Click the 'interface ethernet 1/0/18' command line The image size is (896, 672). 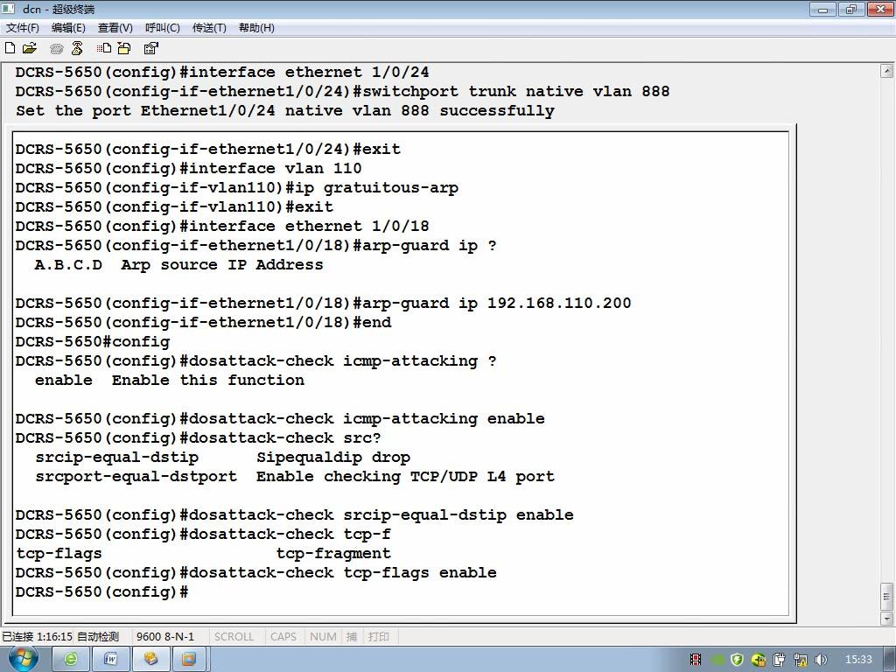tap(222, 227)
